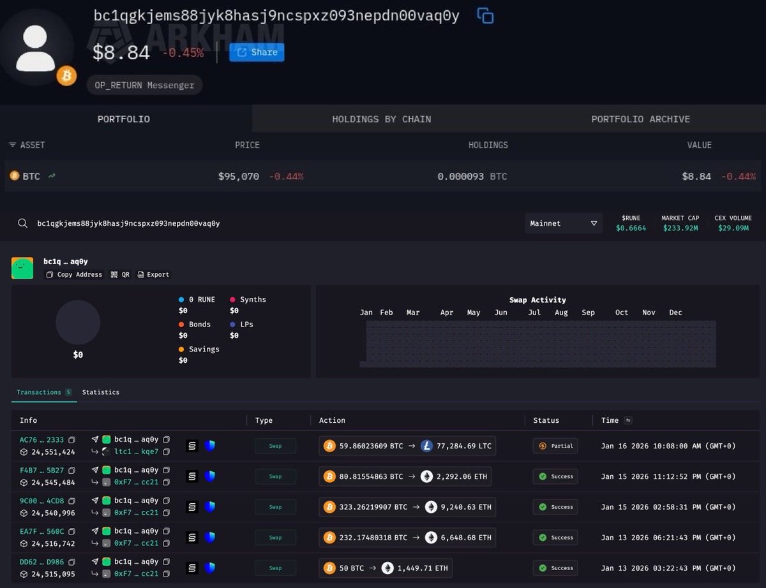Switch to the Statistics tab
The width and height of the screenshot is (766, 588).
pyautogui.click(x=101, y=392)
